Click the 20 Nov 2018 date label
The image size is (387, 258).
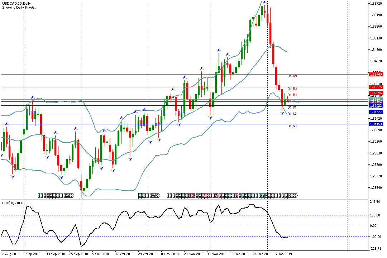(x=193, y=254)
